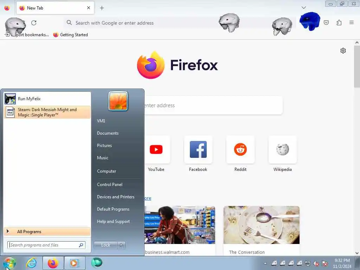
Task: Click the Firefox View icon in tab bar
Action: tap(7, 8)
